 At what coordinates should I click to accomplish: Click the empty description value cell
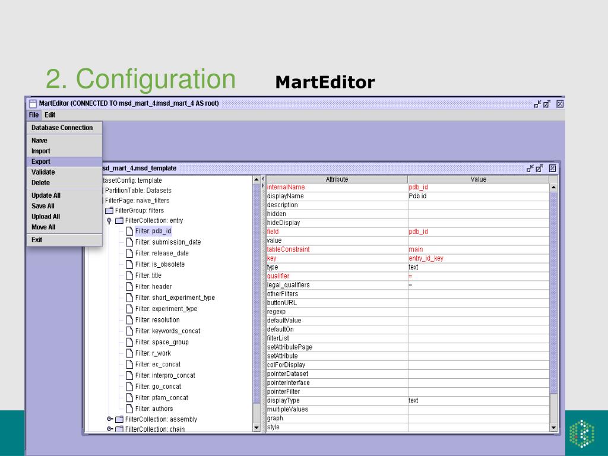point(479,205)
